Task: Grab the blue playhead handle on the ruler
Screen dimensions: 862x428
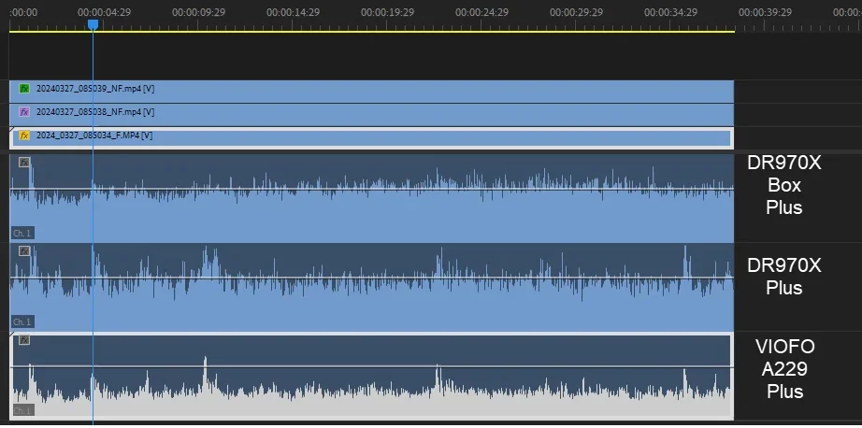Action: pos(93,24)
